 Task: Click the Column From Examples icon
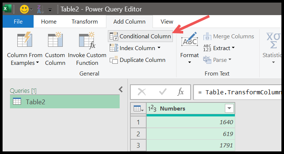25,39
